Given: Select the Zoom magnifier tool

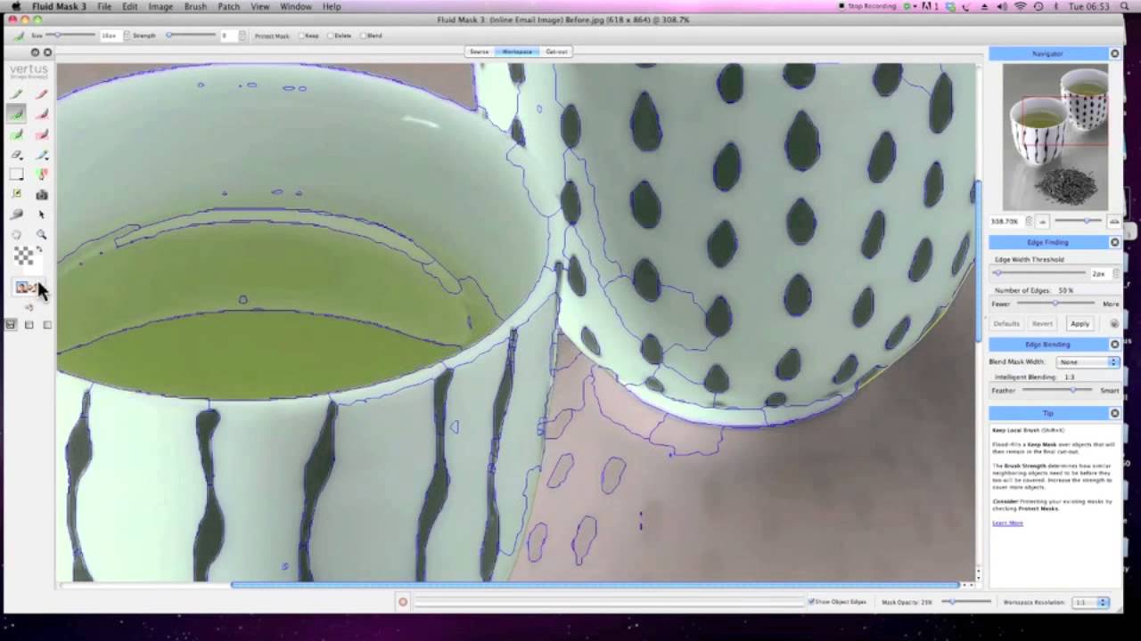Looking at the screenshot, I should (41, 235).
